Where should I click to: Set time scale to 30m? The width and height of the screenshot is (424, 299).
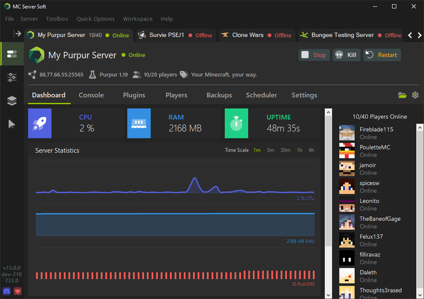click(x=285, y=151)
